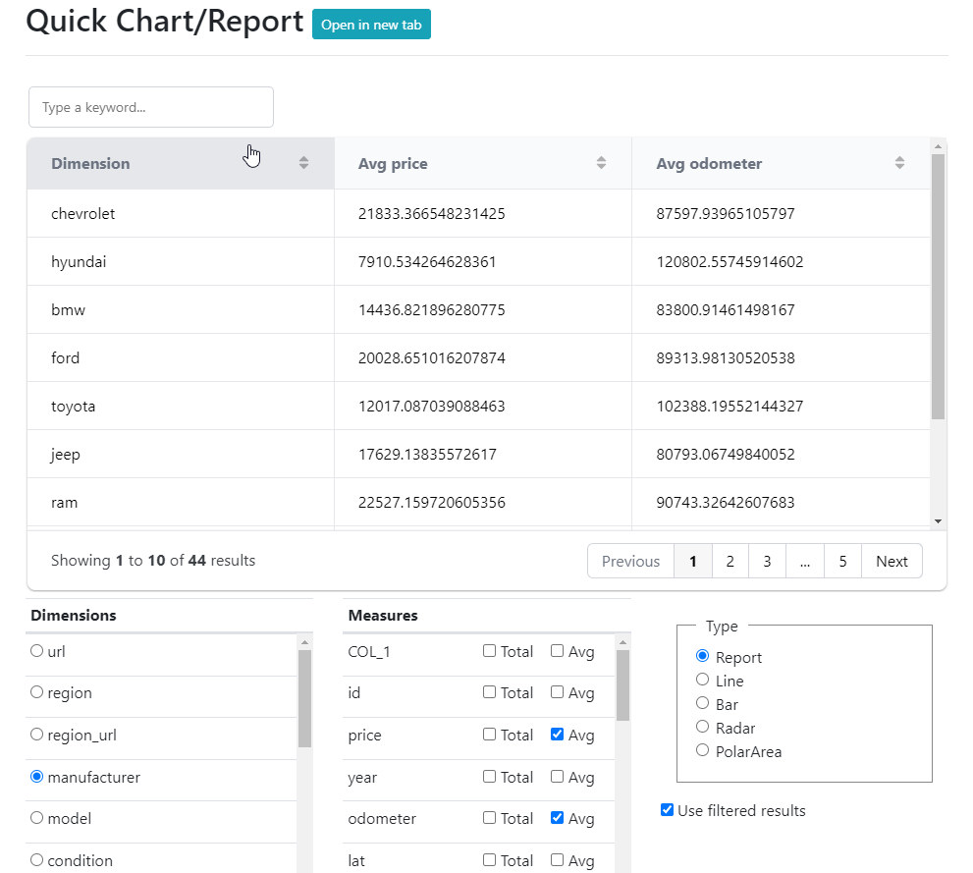Click the Next pagination button
Image resolution: width=973 pixels, height=873 pixels.
[x=892, y=561]
